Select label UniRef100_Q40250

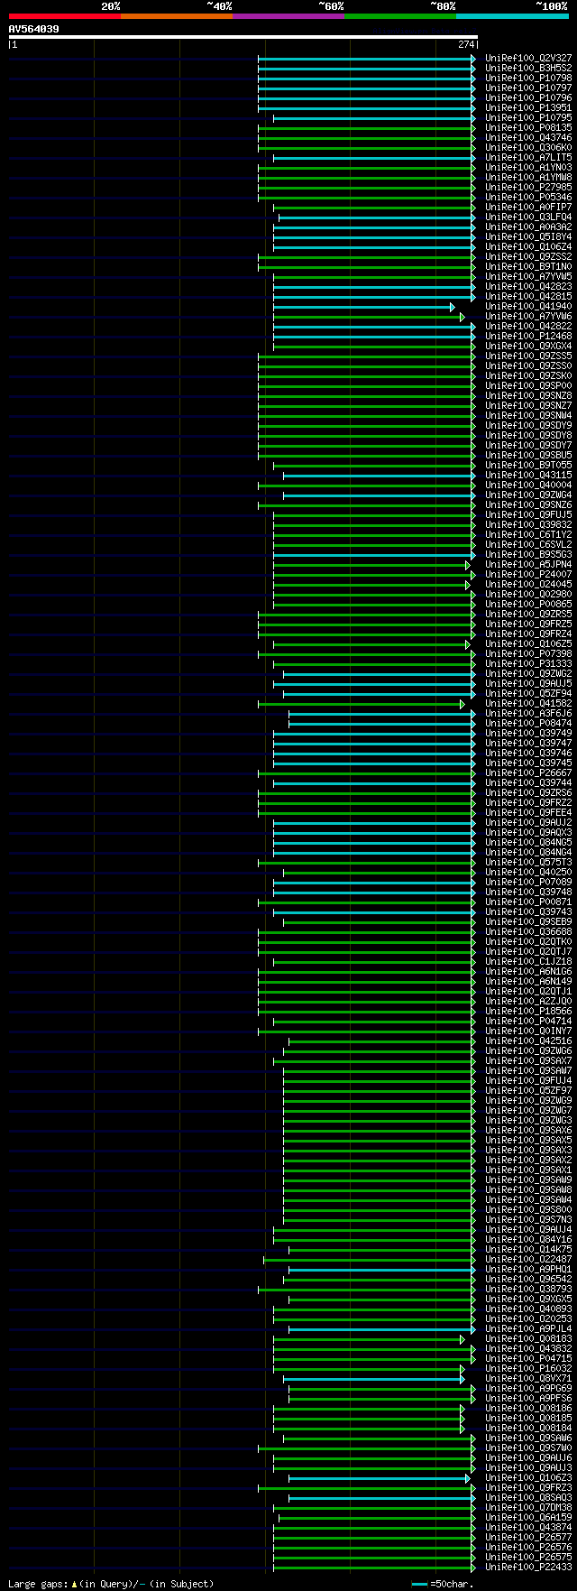[x=528, y=873]
